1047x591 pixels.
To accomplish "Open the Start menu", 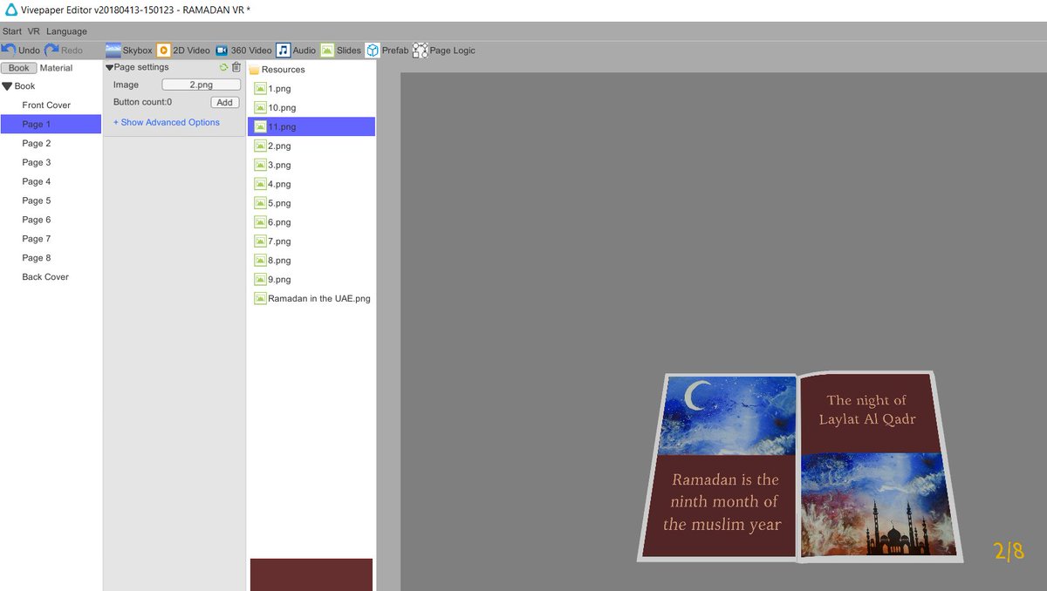I will [x=12, y=31].
